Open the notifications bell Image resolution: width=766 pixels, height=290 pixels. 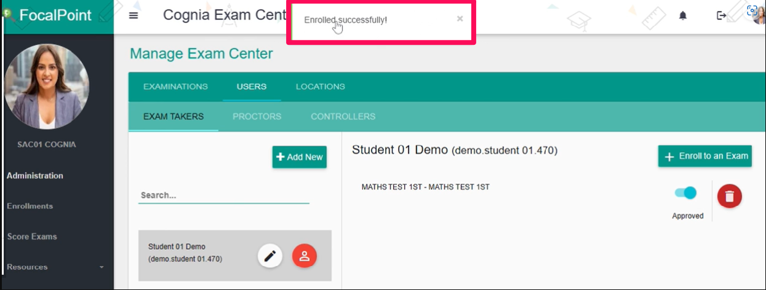683,16
